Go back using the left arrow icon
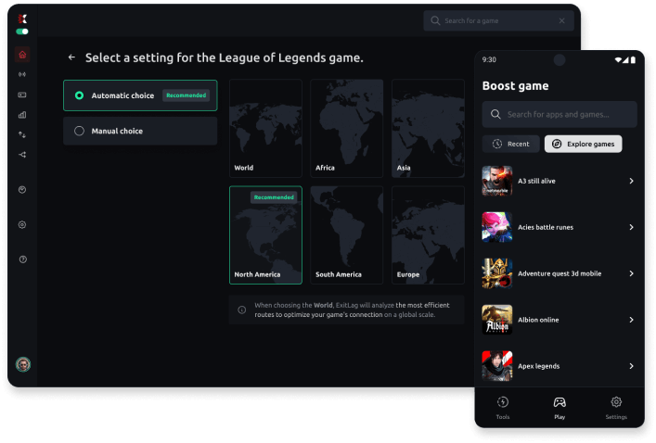The image size is (656, 443). pos(71,57)
